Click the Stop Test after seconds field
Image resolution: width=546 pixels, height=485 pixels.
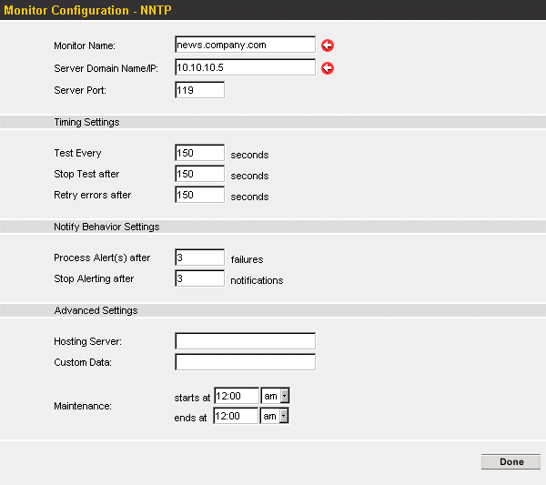coord(199,174)
